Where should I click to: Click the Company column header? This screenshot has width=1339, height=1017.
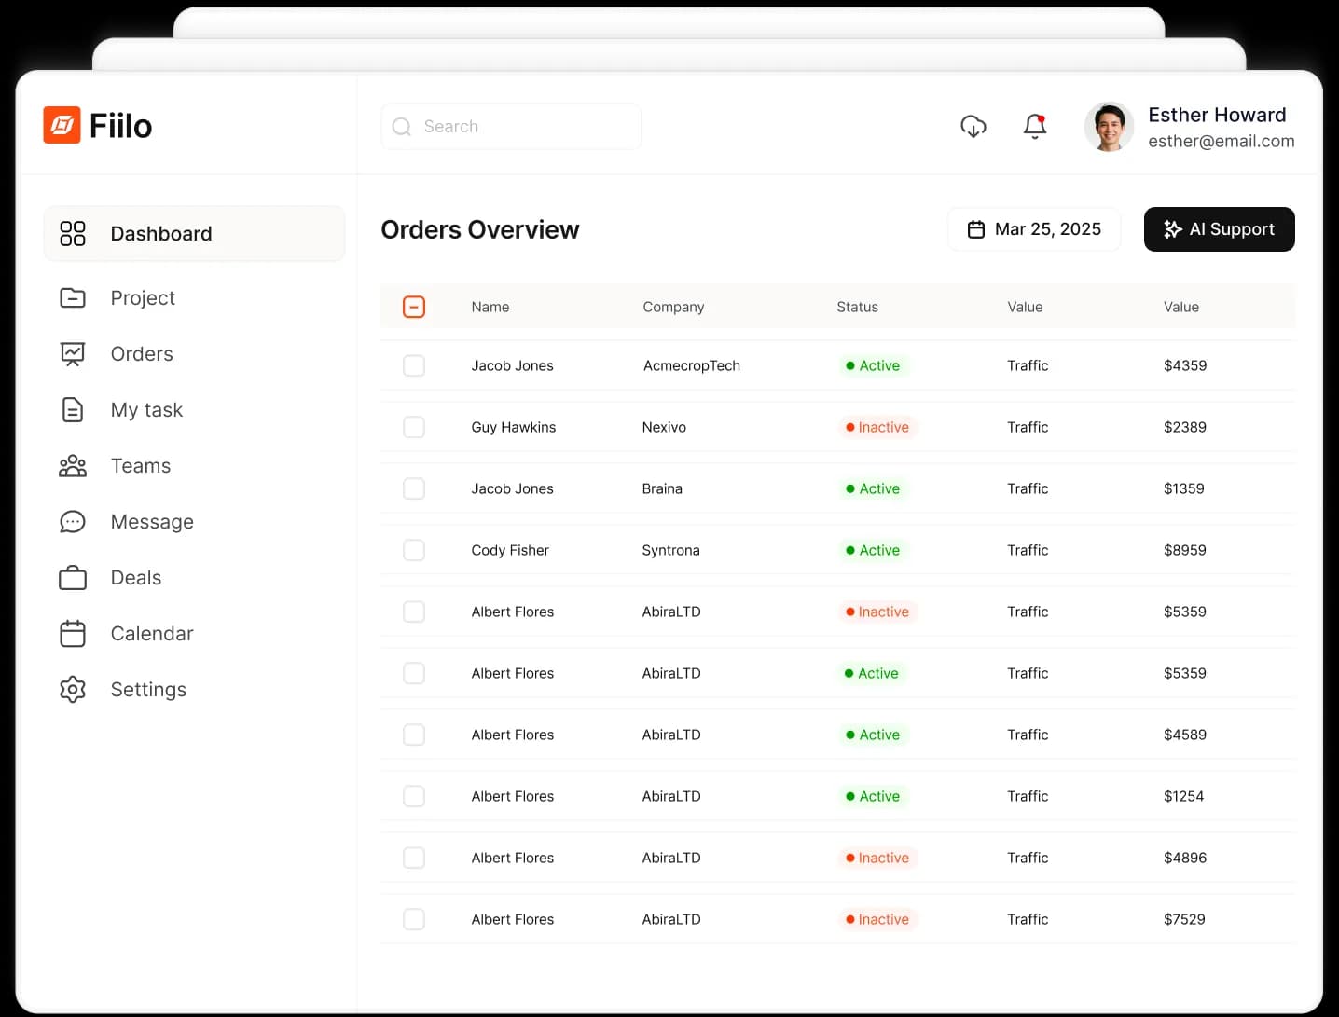click(x=673, y=307)
